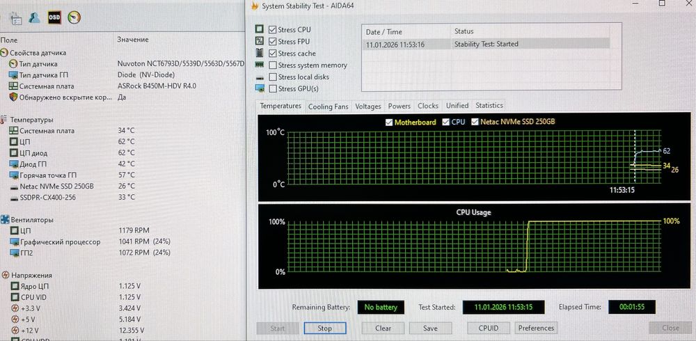Click the gauge icon next to Свойства датчика
Screen dimensions: 696x341
[x=4, y=52]
